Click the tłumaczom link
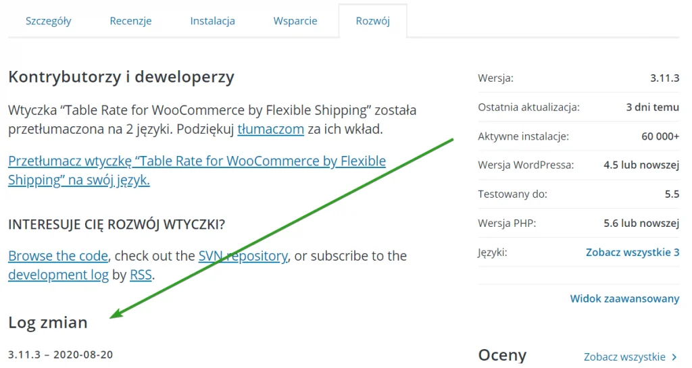The width and height of the screenshot is (692, 368). 270,129
